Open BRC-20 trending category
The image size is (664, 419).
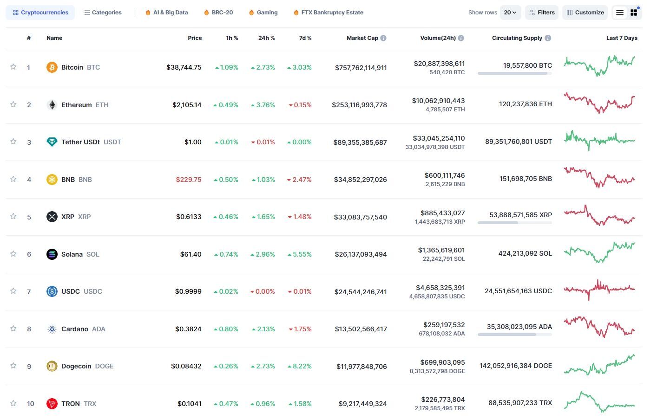[218, 13]
